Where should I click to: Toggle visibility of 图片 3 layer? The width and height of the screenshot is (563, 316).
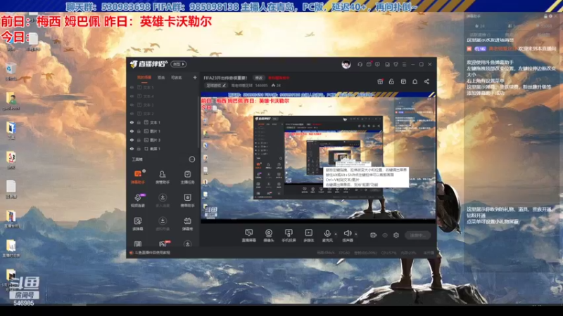(132, 140)
